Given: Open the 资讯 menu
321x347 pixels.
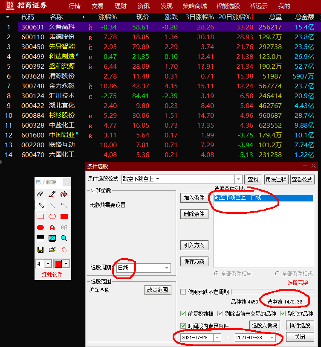Looking at the screenshot, I should (144, 6).
